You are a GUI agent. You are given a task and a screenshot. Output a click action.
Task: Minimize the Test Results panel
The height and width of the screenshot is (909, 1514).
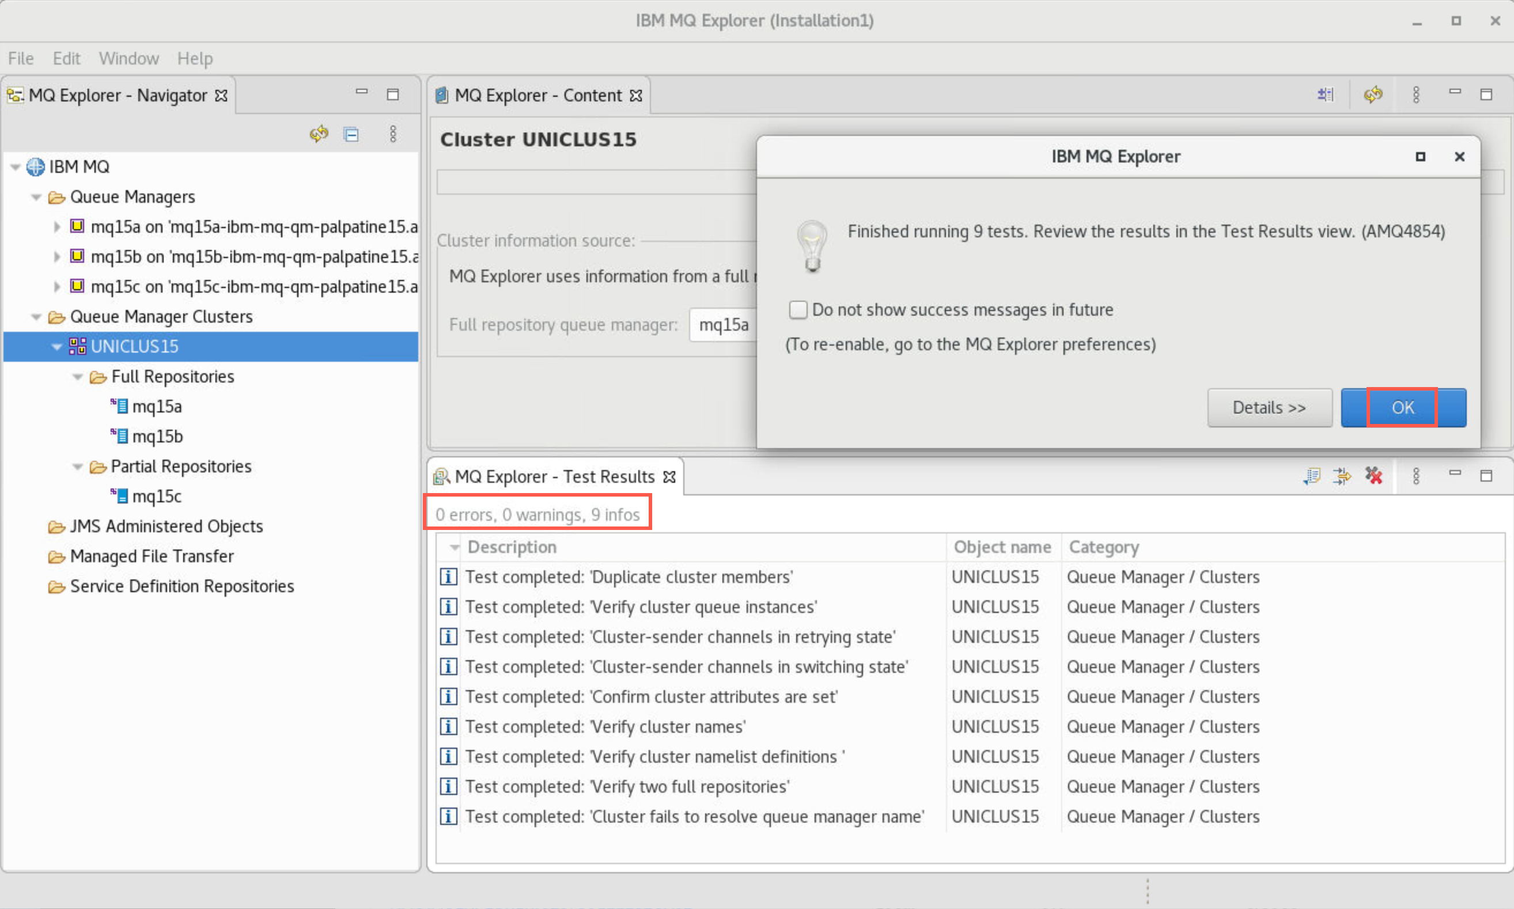[x=1455, y=473]
